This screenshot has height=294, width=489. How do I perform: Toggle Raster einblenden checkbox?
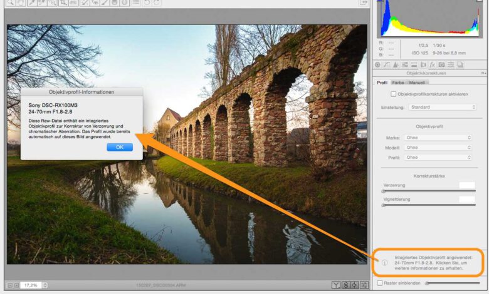click(x=380, y=283)
